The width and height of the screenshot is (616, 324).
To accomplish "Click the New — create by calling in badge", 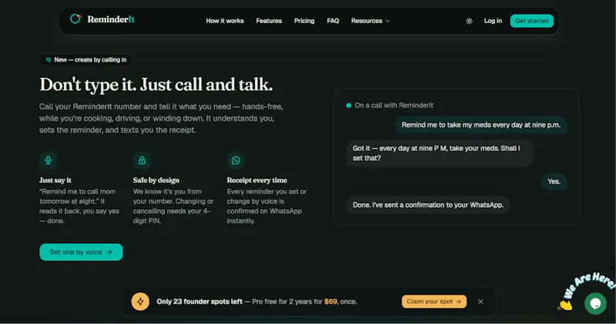I will click(x=86, y=60).
